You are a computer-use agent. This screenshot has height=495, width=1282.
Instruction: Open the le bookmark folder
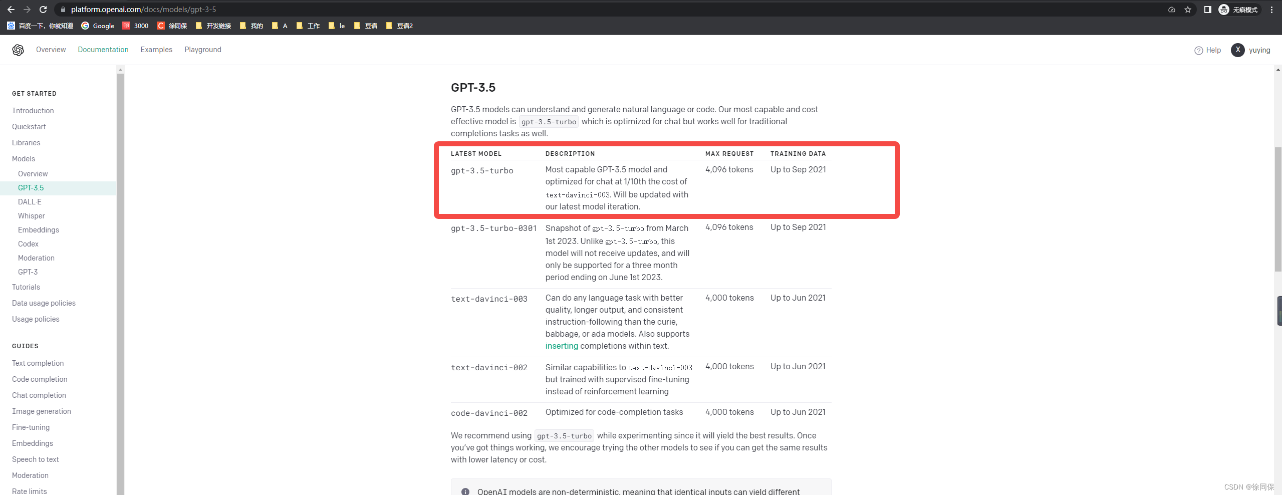click(x=337, y=26)
